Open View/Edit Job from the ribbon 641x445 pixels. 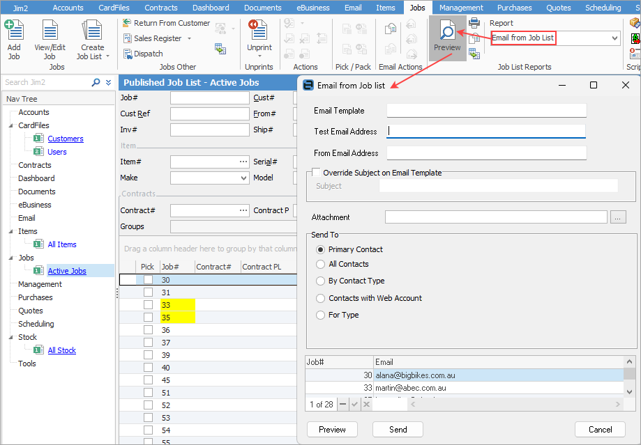point(50,32)
